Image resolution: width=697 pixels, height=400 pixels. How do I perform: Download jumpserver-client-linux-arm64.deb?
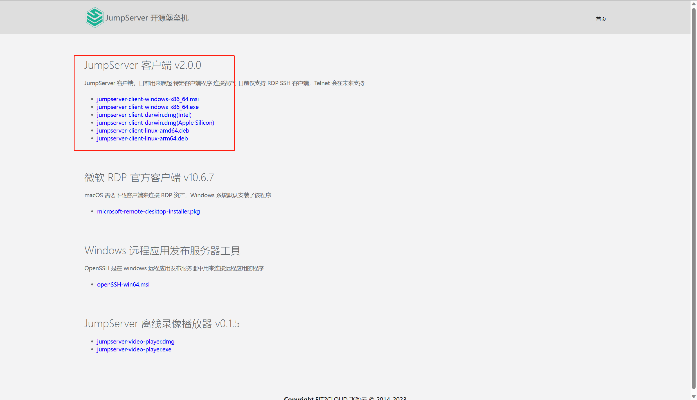click(x=142, y=138)
